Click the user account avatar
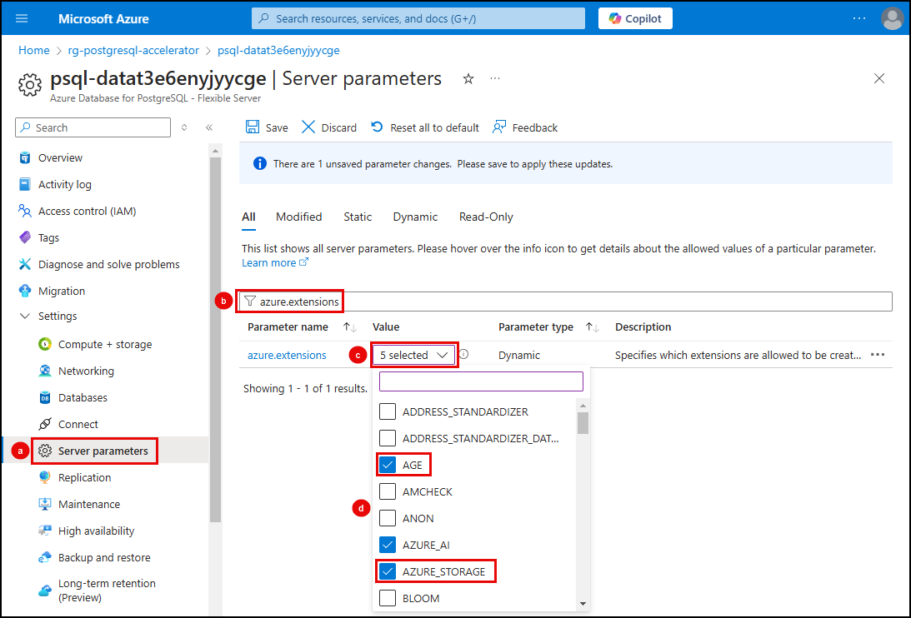The image size is (911, 618). click(x=892, y=18)
